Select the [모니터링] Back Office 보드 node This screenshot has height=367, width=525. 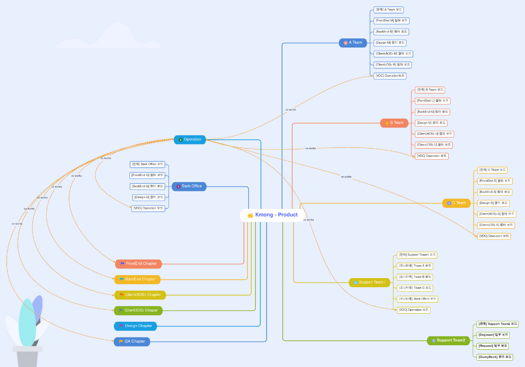click(418, 299)
